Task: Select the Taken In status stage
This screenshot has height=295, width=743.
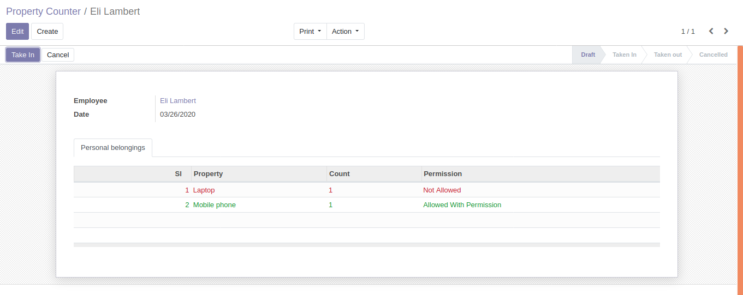Action: point(624,55)
